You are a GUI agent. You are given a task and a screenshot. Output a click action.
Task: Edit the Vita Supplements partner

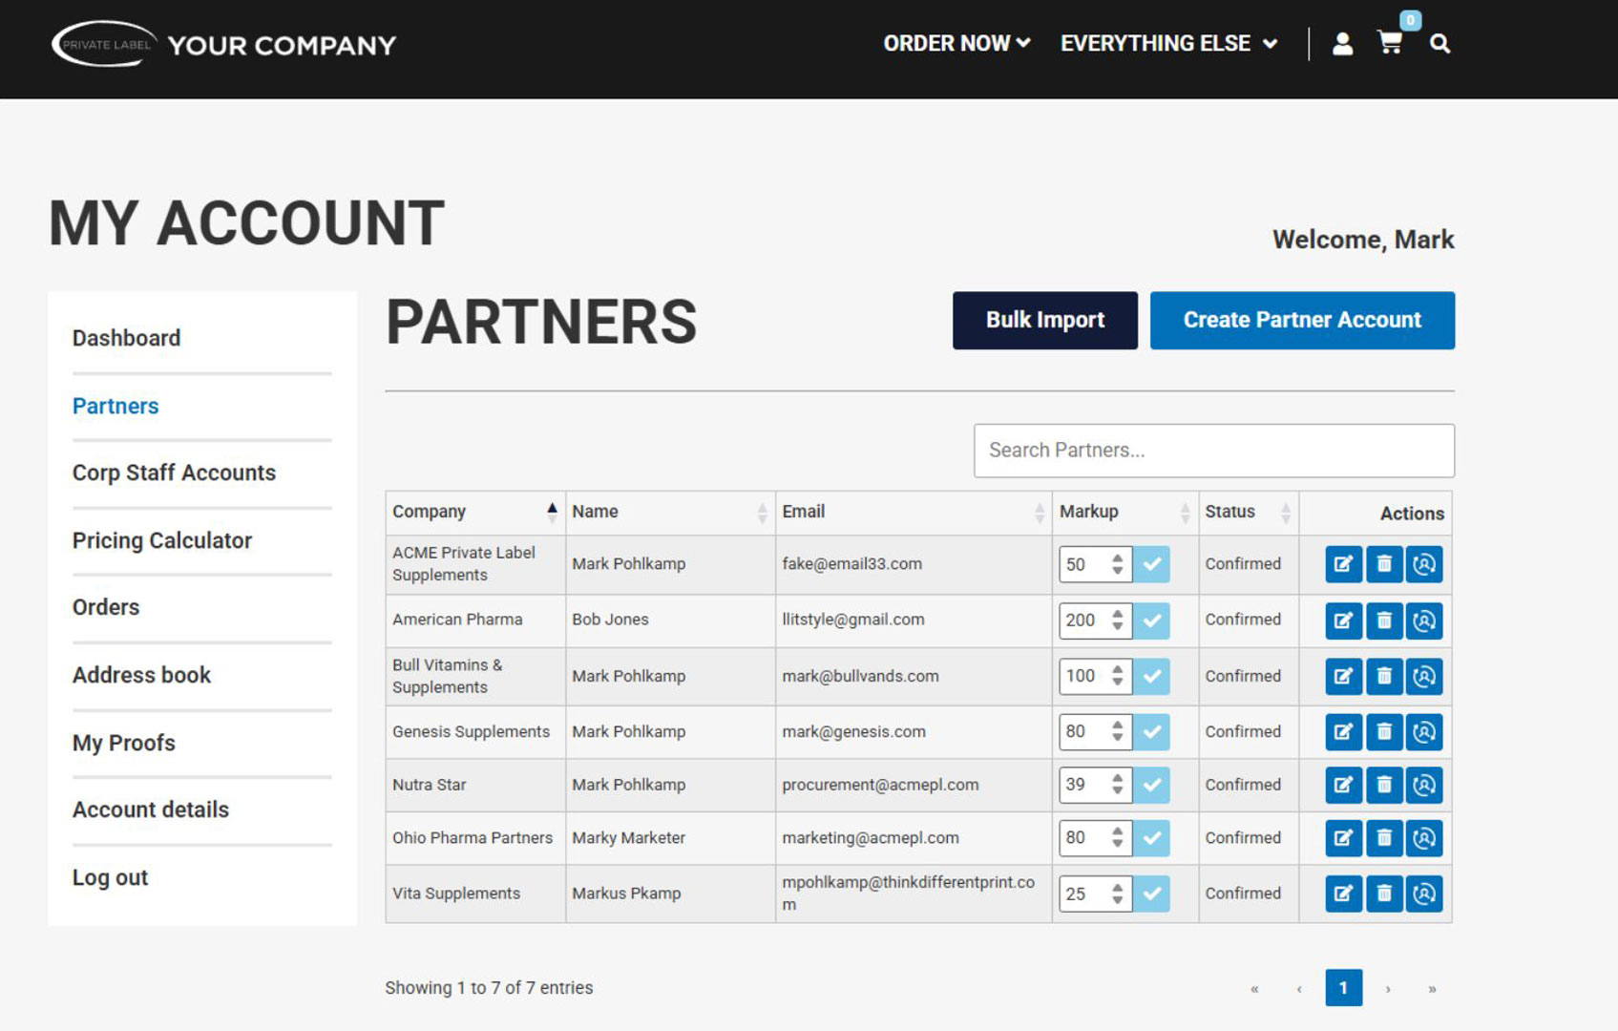click(x=1343, y=894)
